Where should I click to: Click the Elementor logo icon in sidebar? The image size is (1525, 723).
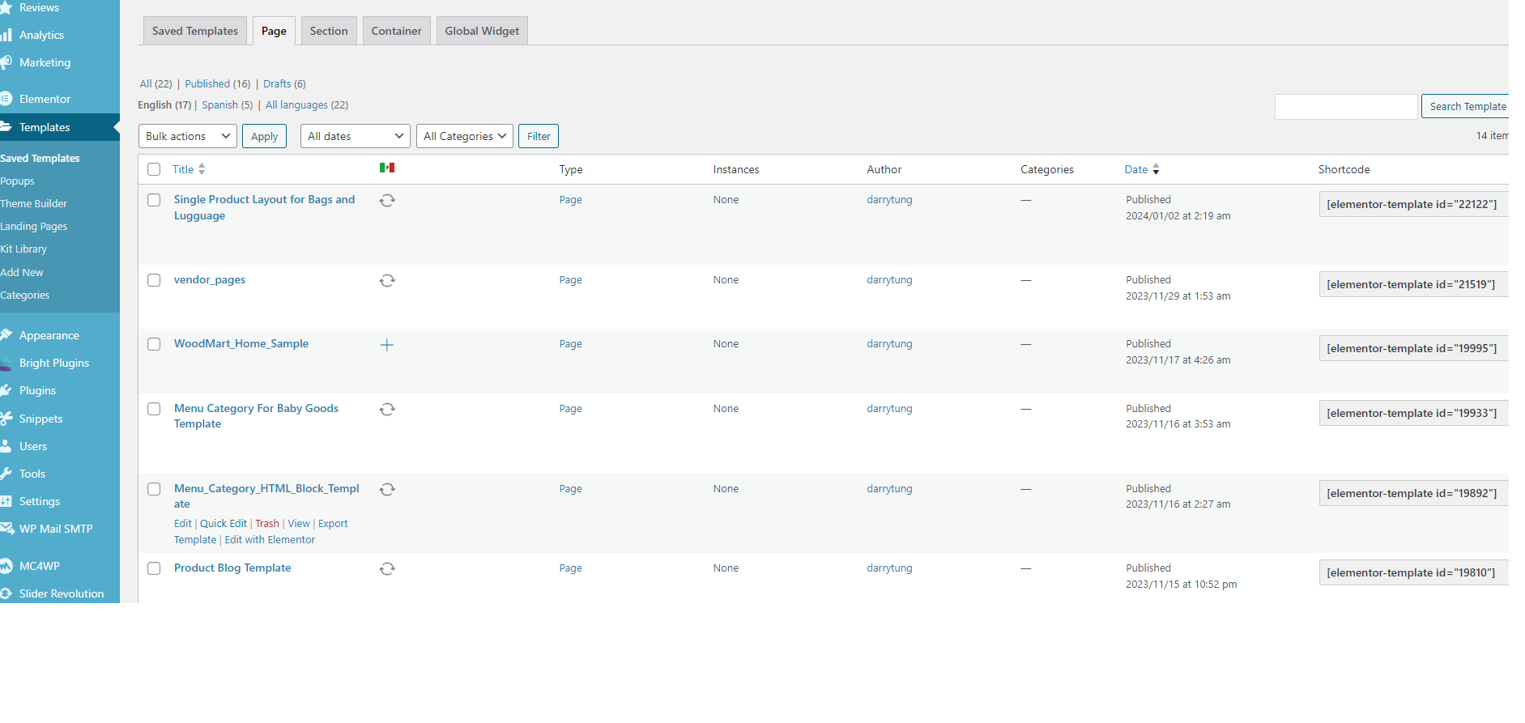point(6,99)
